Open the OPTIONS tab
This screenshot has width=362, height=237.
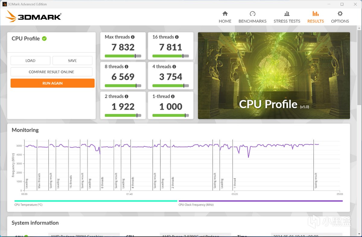pyautogui.click(x=340, y=17)
